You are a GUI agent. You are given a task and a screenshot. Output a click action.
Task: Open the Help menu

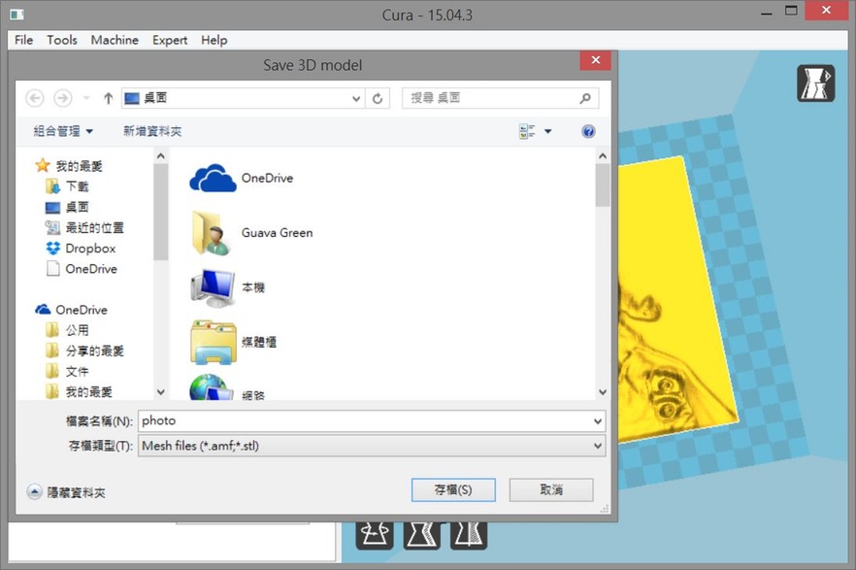(x=214, y=41)
